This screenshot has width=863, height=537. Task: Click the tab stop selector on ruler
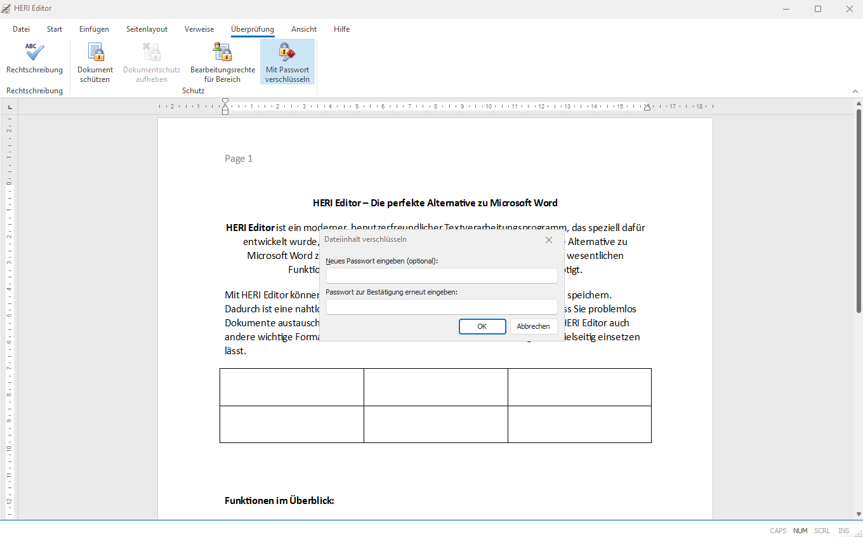pyautogui.click(x=10, y=107)
